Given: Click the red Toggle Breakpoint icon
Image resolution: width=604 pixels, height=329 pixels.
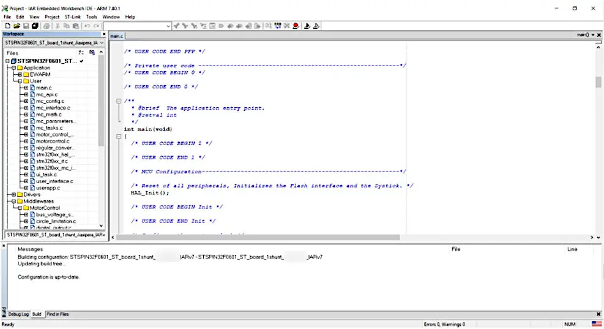Looking at the screenshot, I should click(296, 26).
